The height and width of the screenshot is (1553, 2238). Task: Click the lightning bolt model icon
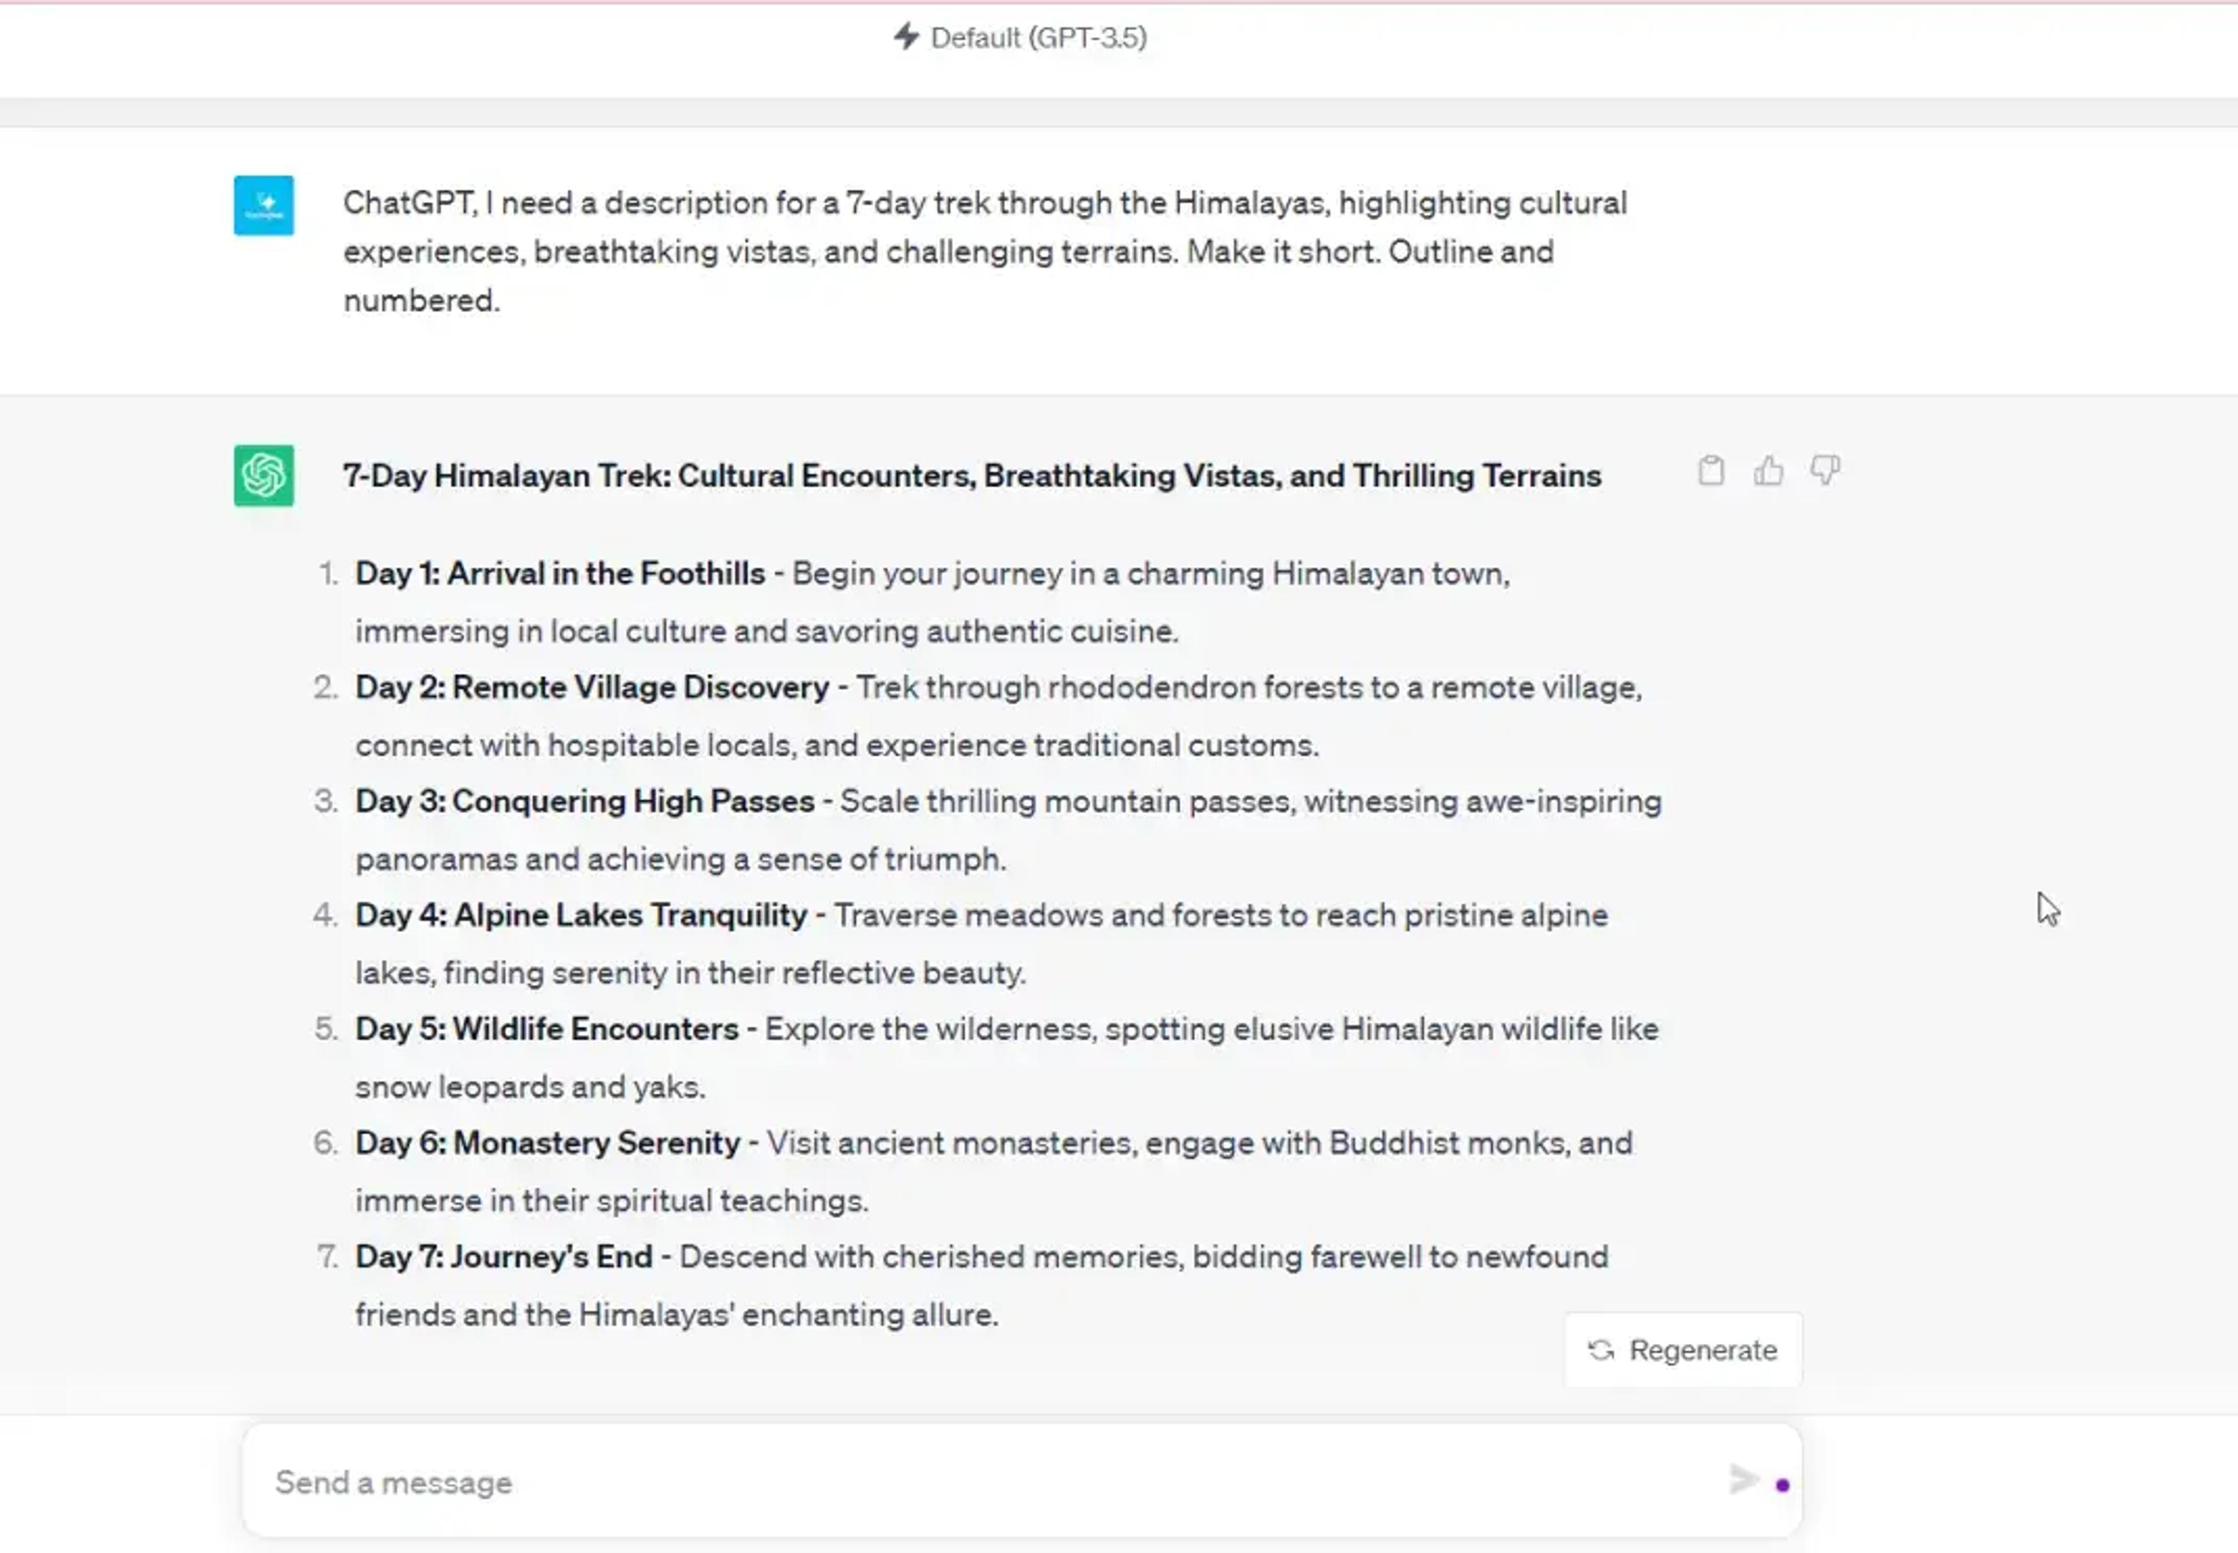(x=906, y=37)
